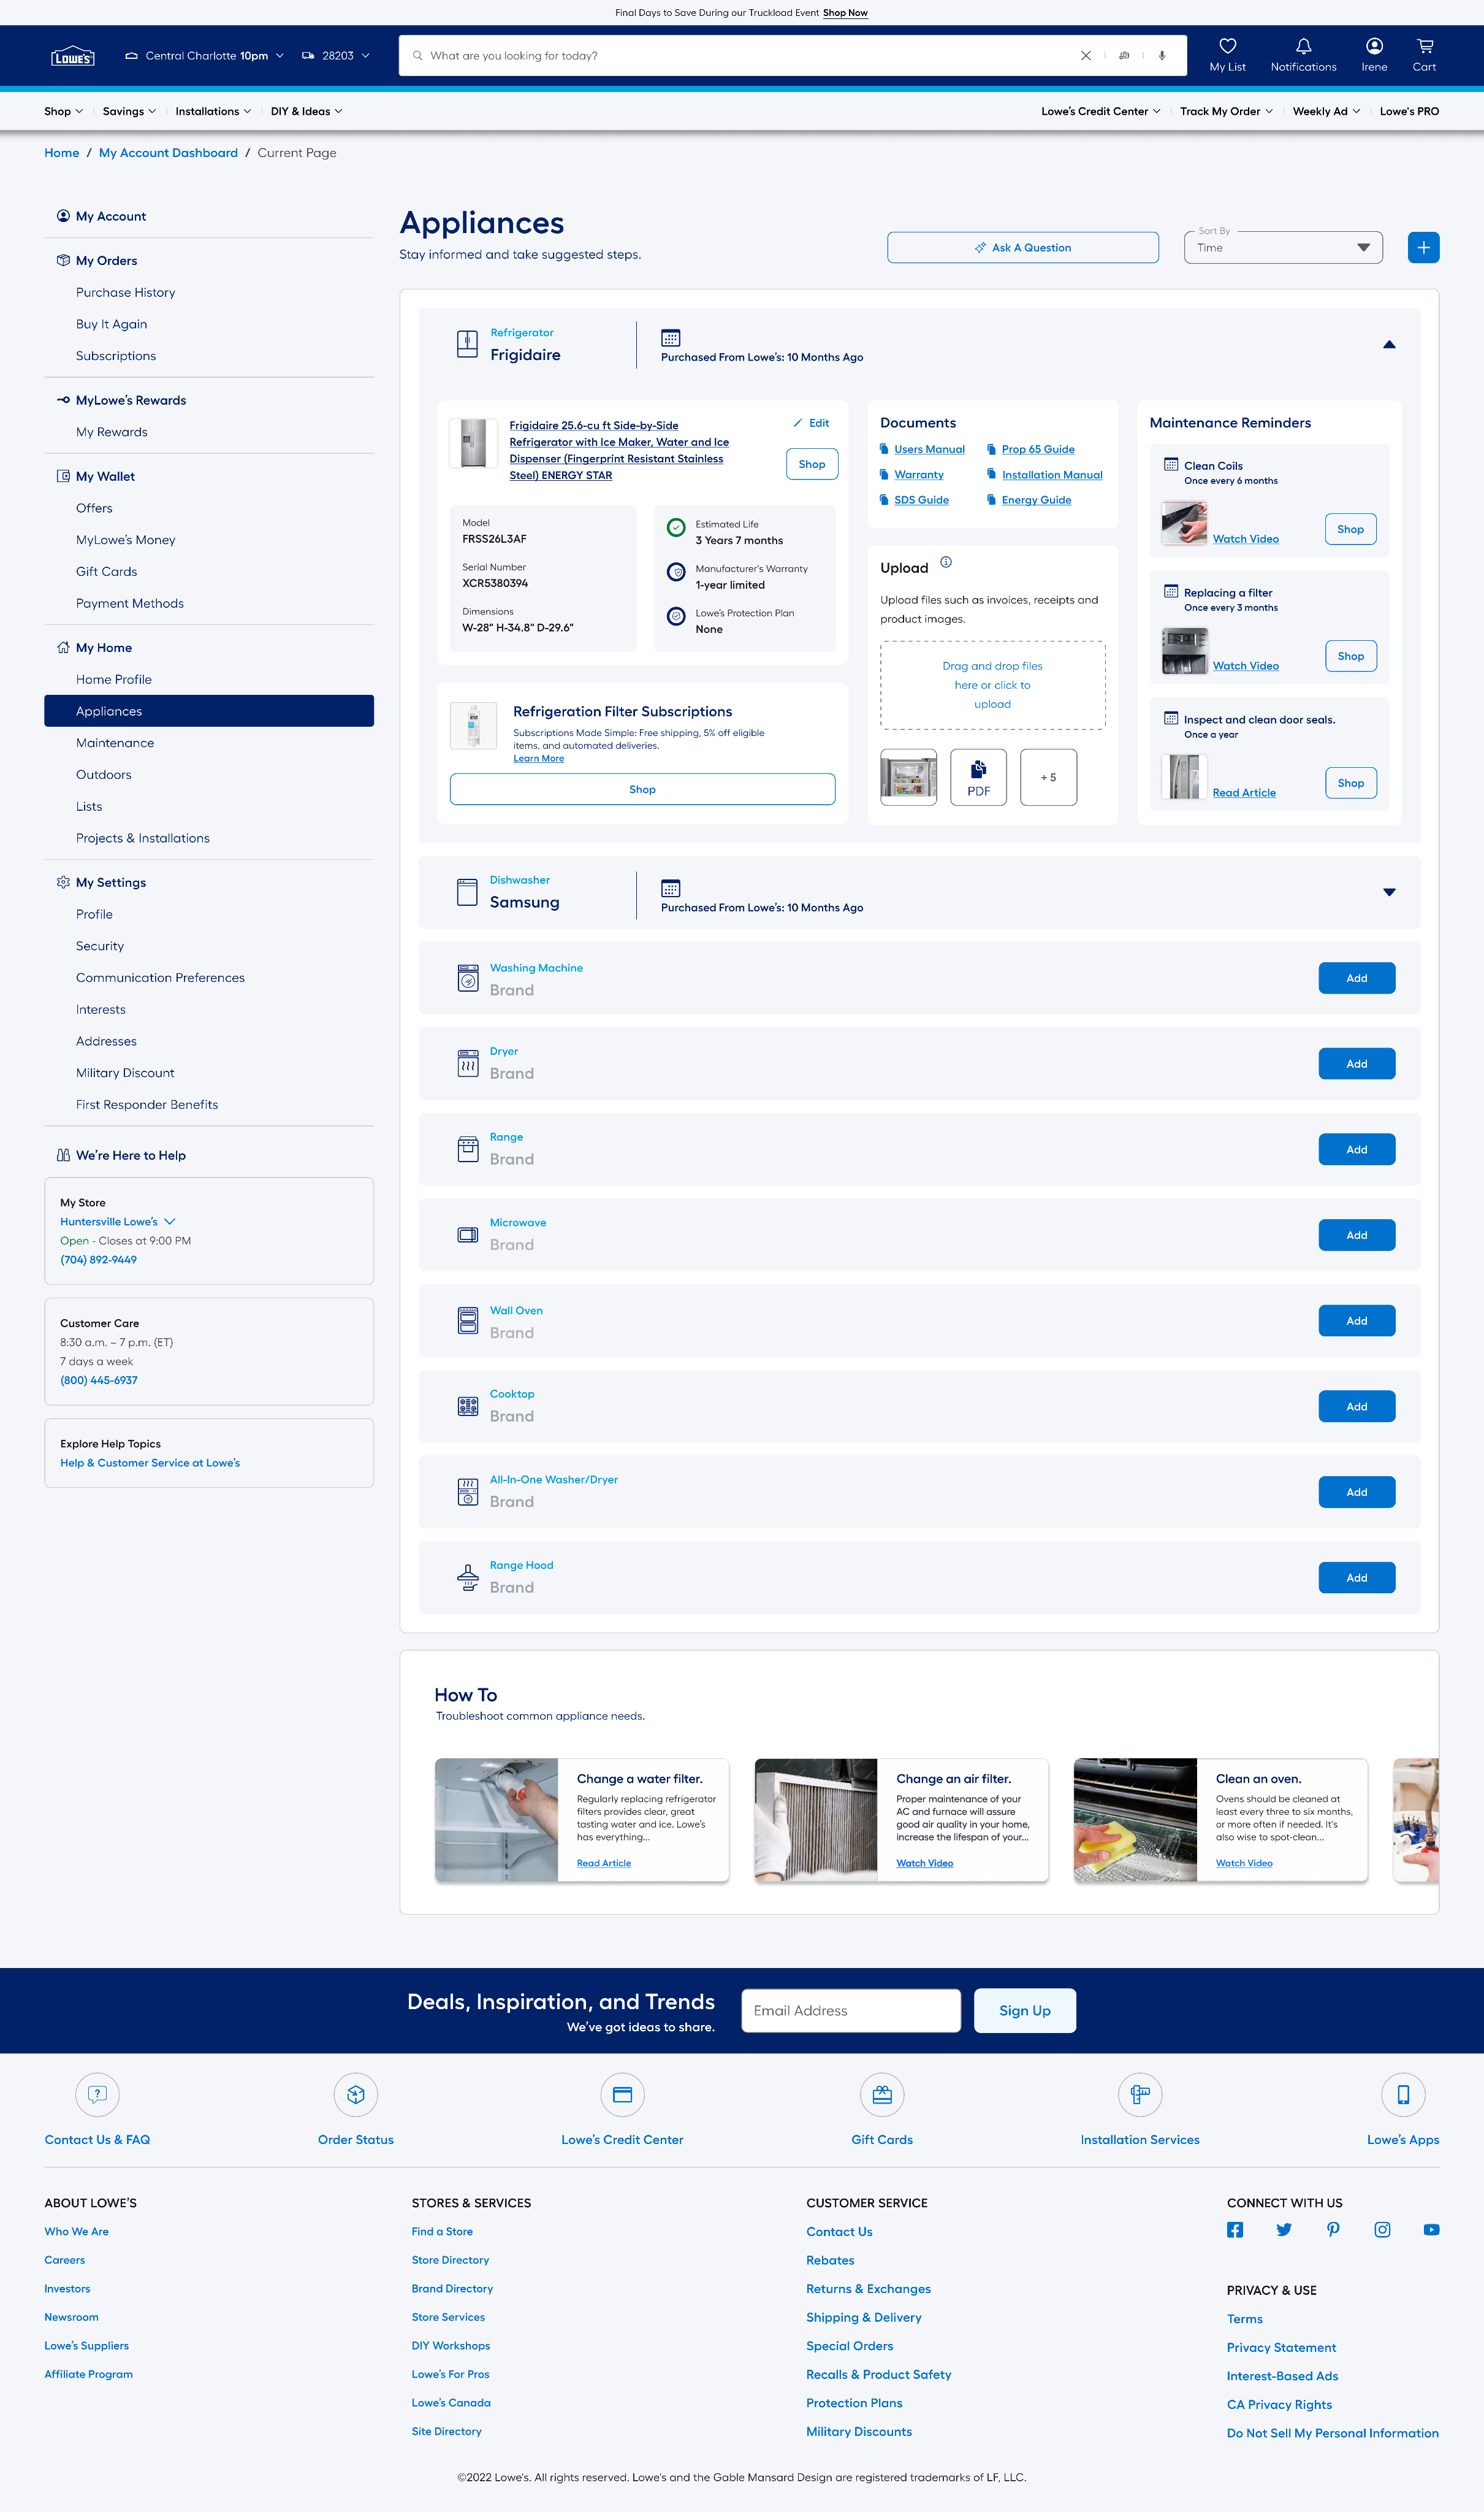Open Facebook social icon
Image resolution: width=1484 pixels, height=2512 pixels.
(x=1235, y=2229)
